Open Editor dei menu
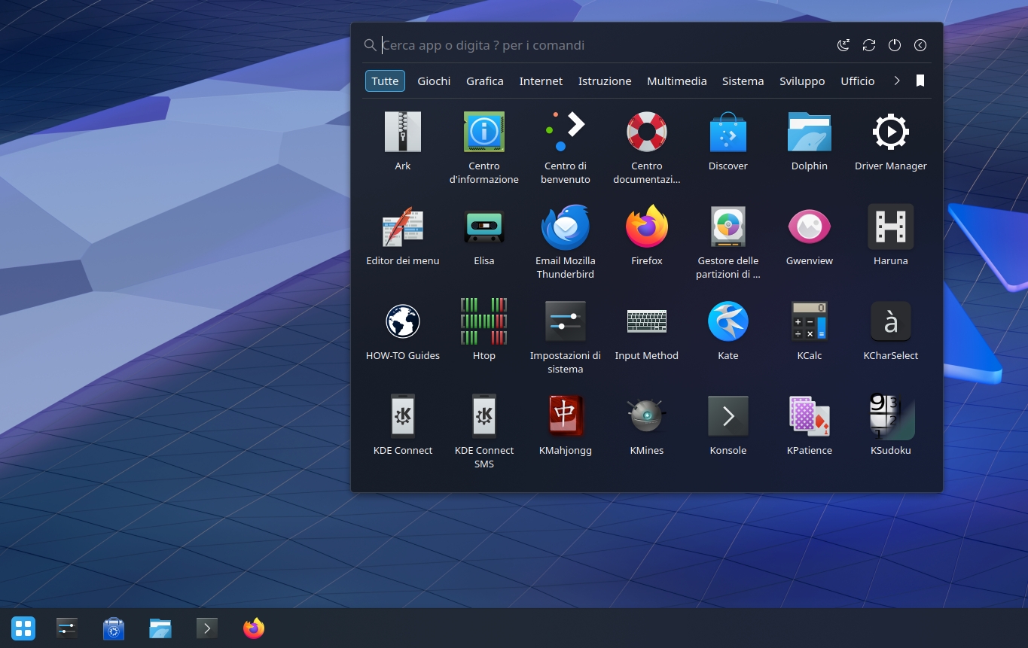The height and width of the screenshot is (648, 1028). coord(403,236)
